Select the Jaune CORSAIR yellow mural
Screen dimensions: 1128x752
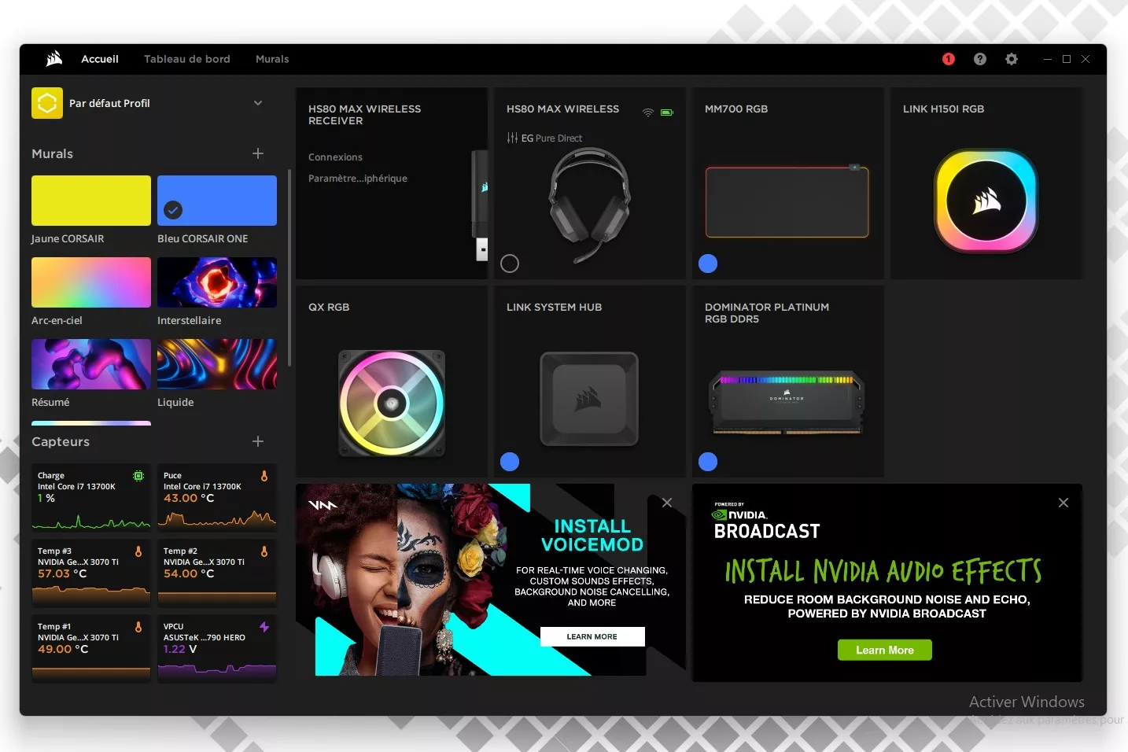[91, 201]
